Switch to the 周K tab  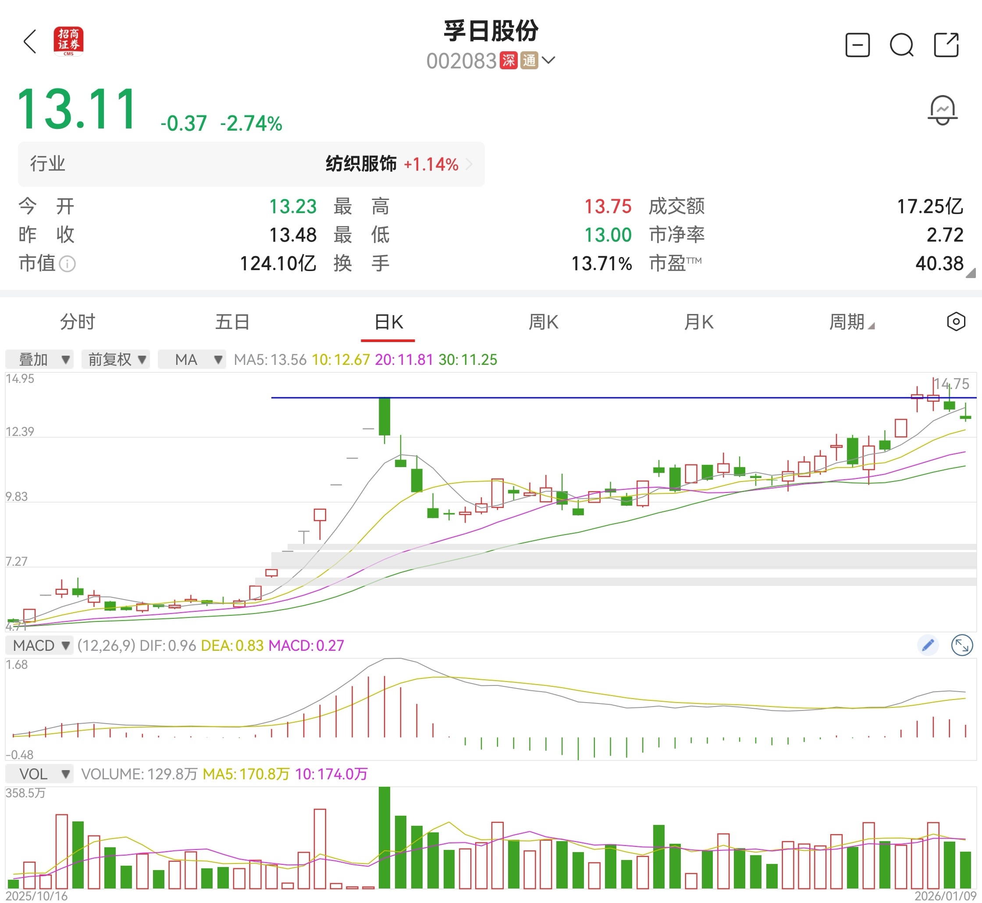543,322
